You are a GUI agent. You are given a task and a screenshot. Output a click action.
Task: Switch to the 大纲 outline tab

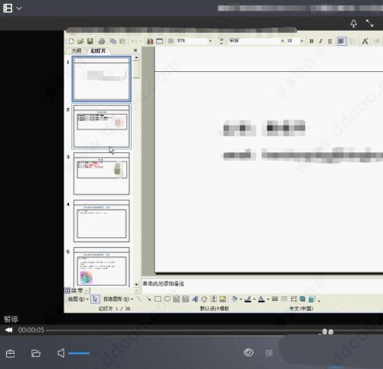(76, 51)
